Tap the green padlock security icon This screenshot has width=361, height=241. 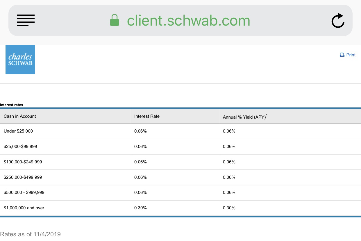tap(115, 20)
